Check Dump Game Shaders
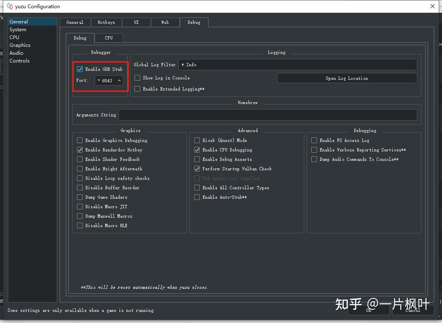Screen dimensions: 442x323 (80, 197)
